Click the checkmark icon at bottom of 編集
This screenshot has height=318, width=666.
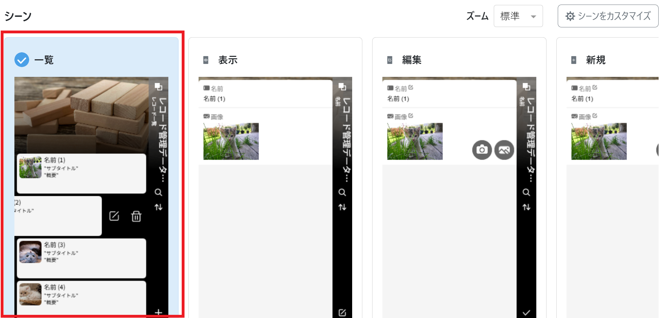pyautogui.click(x=526, y=312)
